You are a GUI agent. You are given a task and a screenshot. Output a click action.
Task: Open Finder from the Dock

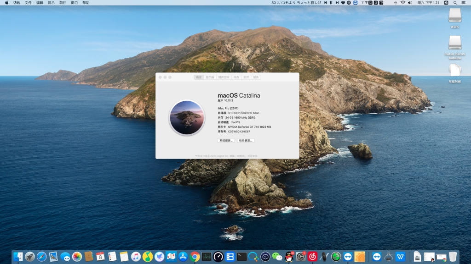click(18, 257)
